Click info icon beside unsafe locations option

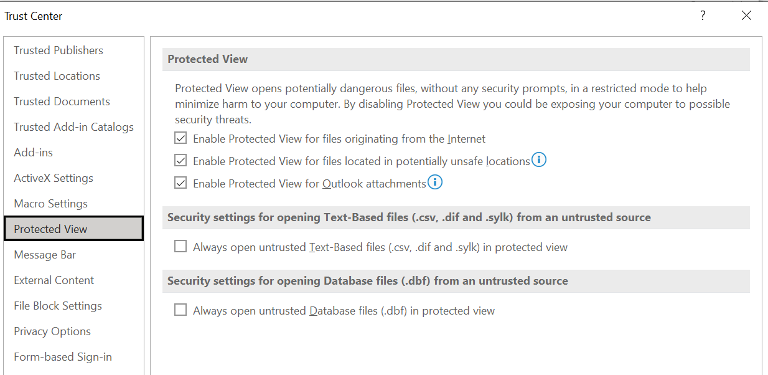539,160
